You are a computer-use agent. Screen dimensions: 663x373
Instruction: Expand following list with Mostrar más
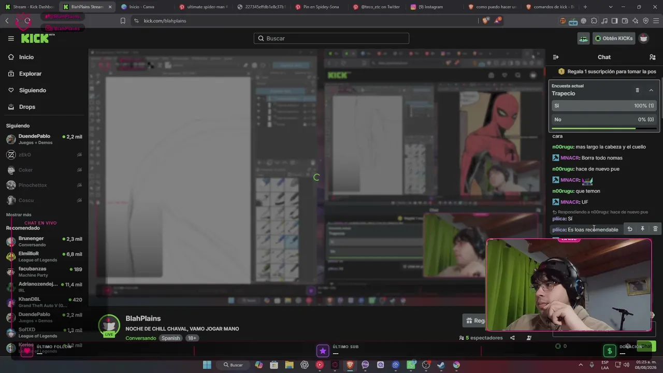point(19,214)
